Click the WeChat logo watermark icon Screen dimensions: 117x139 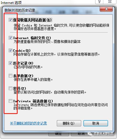click(x=90, y=134)
